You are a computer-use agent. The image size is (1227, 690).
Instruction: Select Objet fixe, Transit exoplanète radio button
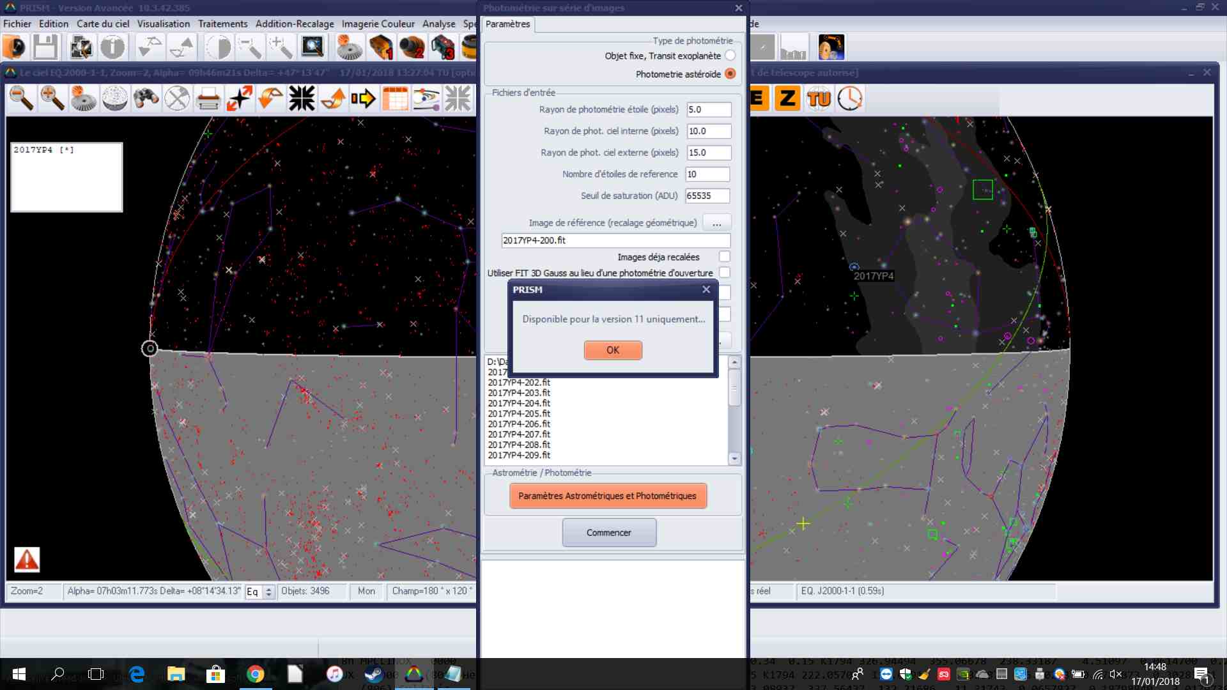coord(730,56)
